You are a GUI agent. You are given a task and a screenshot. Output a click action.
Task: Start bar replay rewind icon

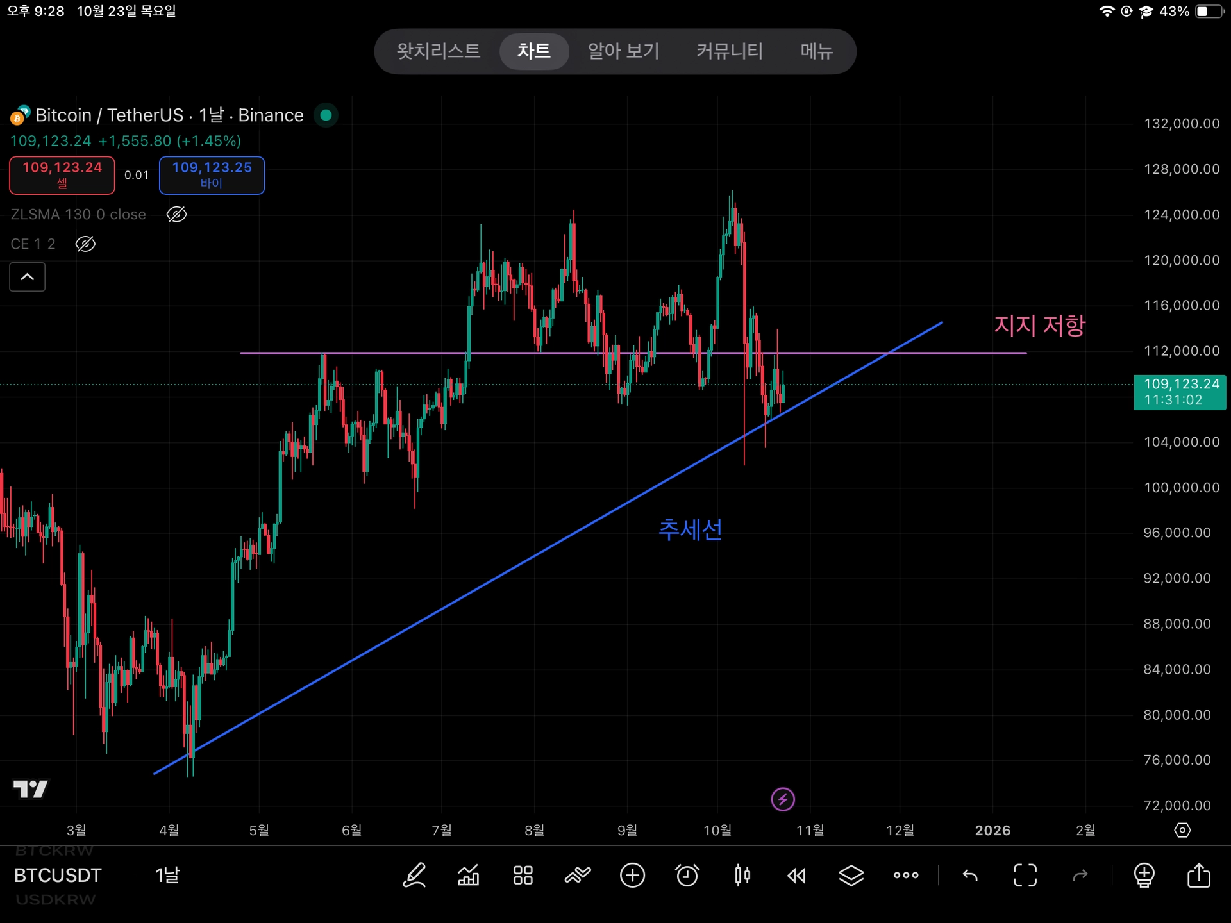coord(797,875)
